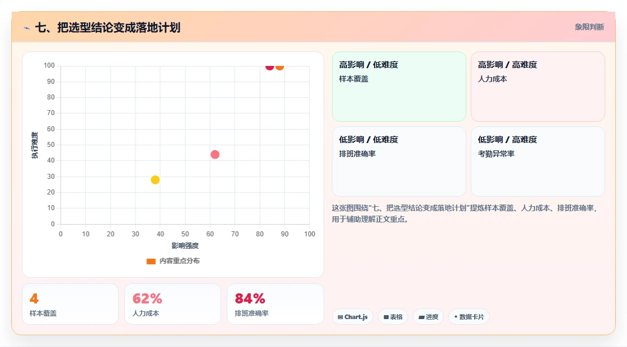Click the section title 七、把选型结论变成落地计划
The image size is (627, 347).
click(107, 27)
